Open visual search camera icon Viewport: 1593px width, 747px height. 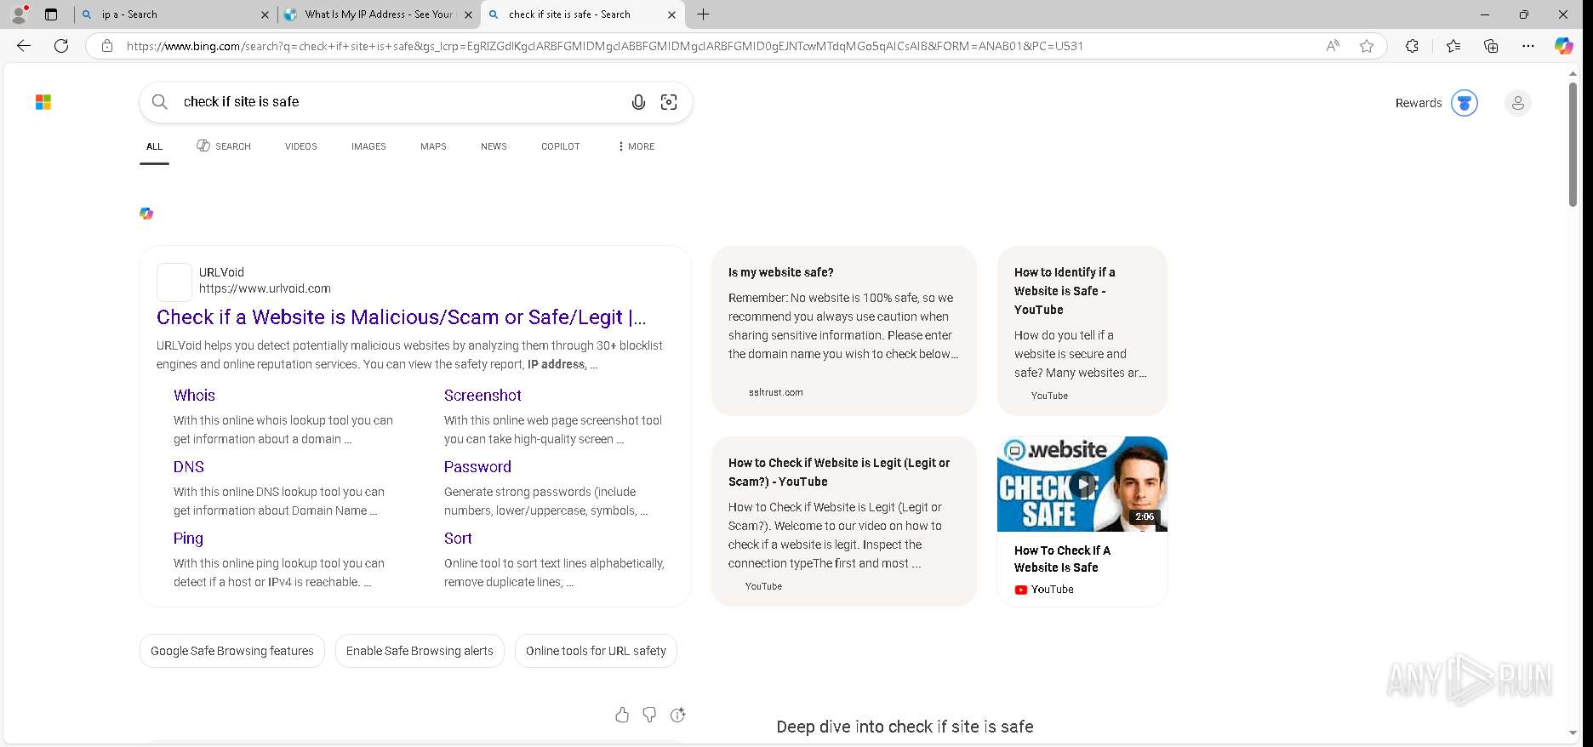coord(669,102)
